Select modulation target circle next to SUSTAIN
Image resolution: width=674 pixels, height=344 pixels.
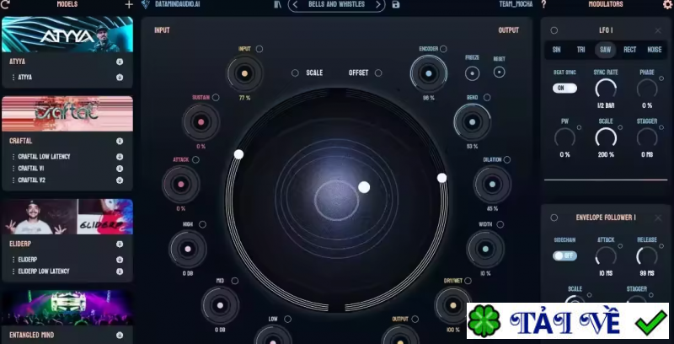click(216, 98)
